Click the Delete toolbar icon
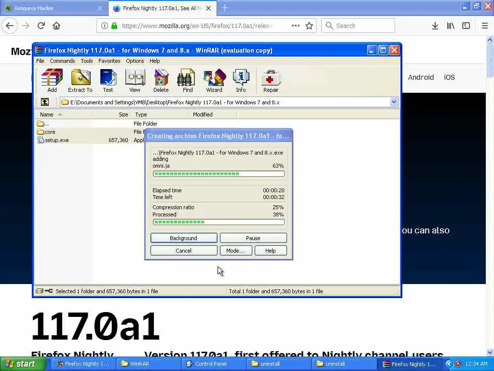 pyautogui.click(x=161, y=81)
